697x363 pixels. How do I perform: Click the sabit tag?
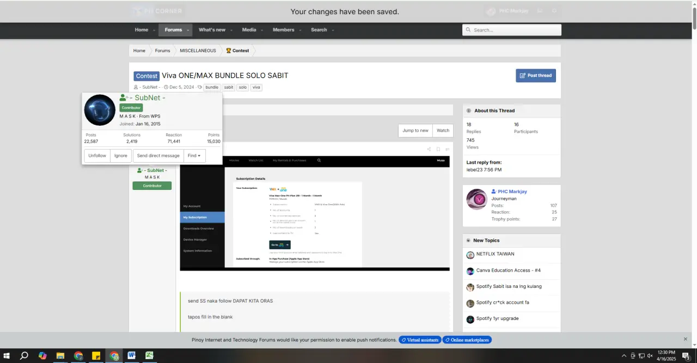[229, 87]
